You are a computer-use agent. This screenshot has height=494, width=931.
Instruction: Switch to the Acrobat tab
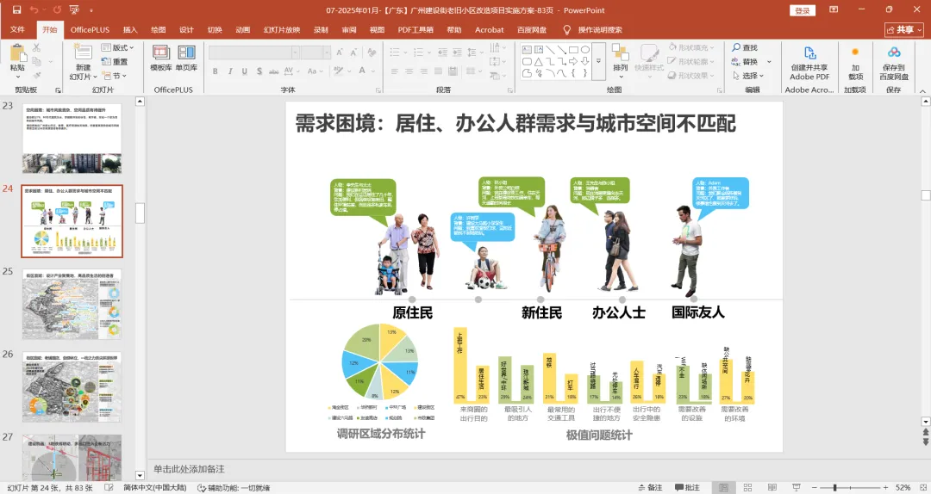coord(490,29)
